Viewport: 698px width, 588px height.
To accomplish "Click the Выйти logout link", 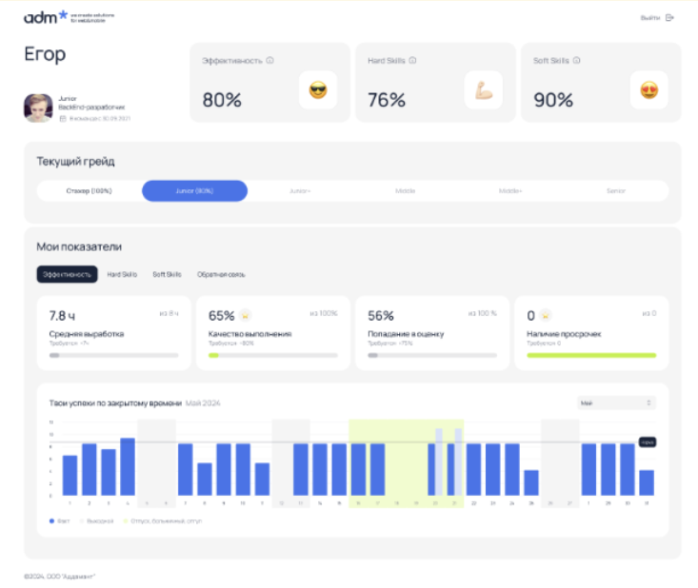I will (650, 17).
